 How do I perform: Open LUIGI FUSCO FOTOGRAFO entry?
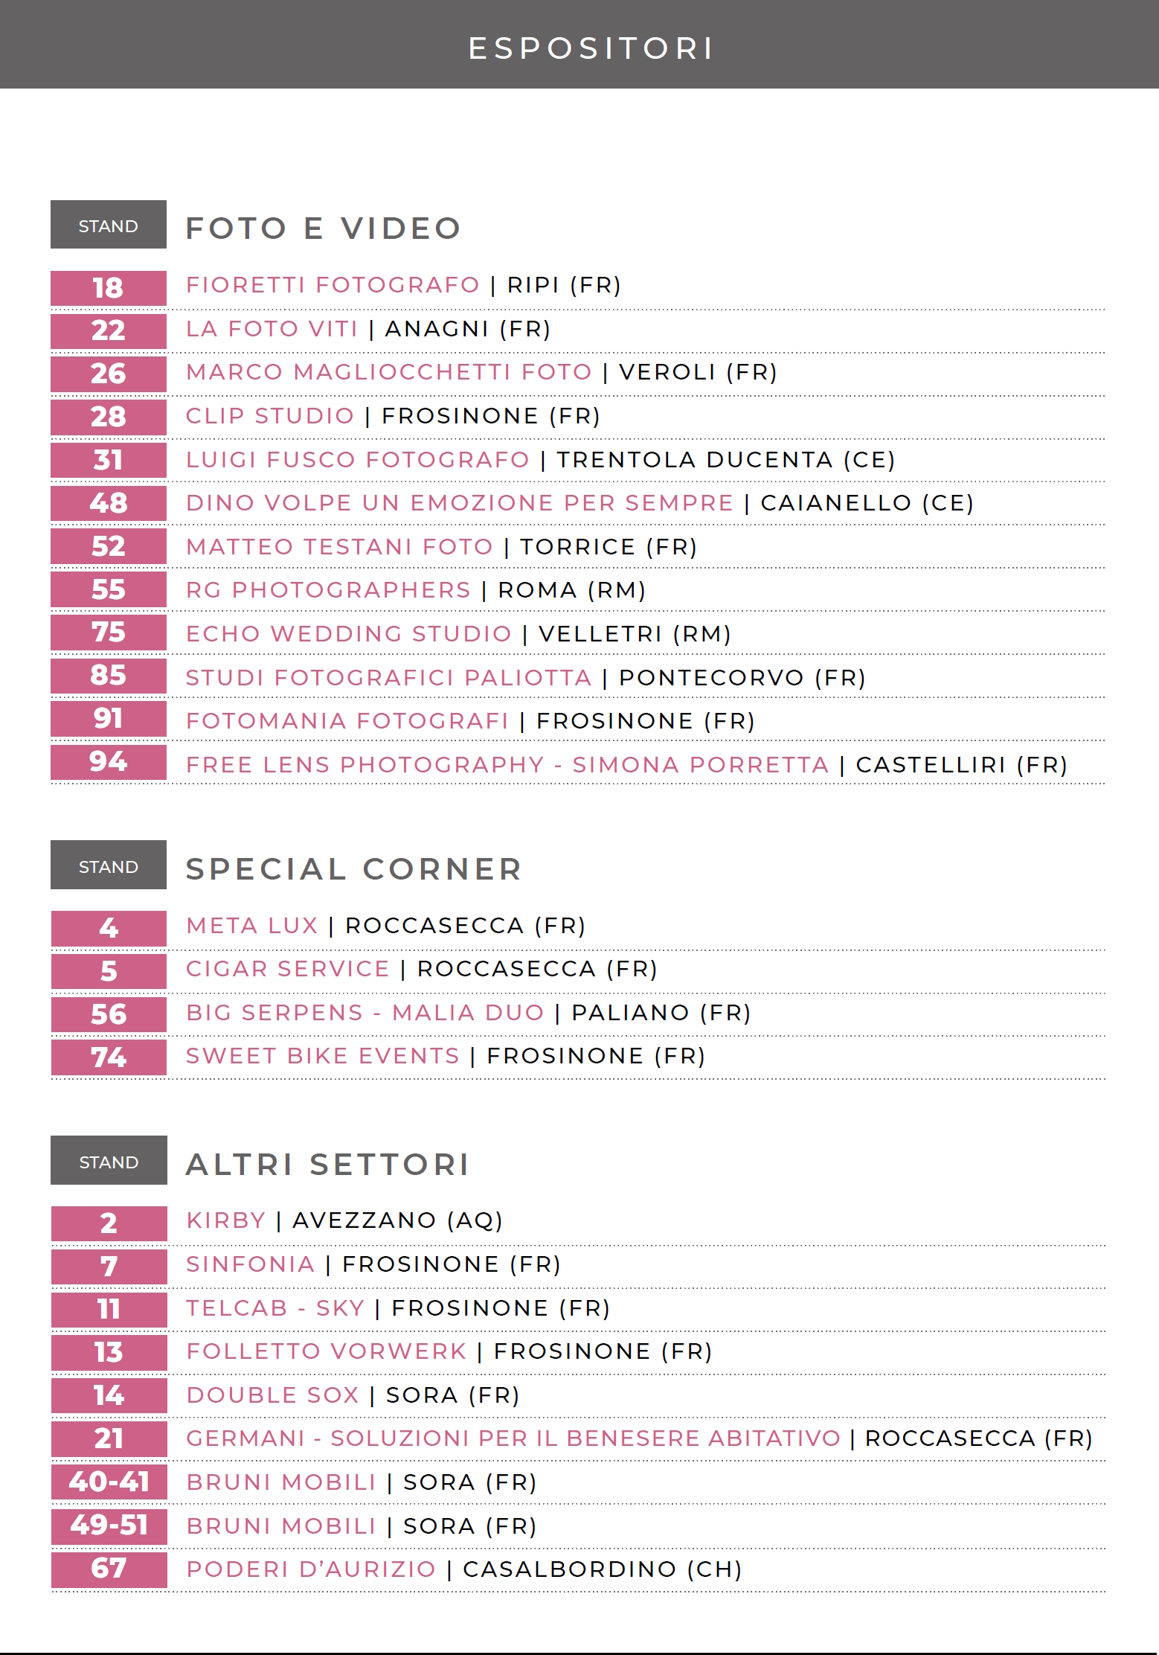(358, 460)
